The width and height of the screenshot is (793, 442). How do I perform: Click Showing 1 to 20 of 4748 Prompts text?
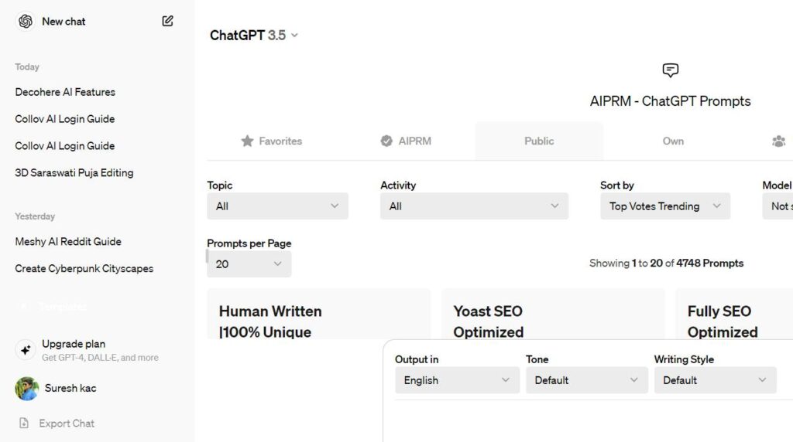coord(666,263)
